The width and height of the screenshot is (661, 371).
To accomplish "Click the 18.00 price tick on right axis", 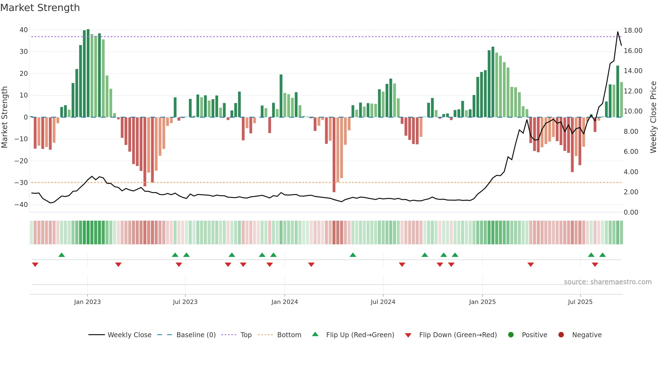I will click(633, 31).
